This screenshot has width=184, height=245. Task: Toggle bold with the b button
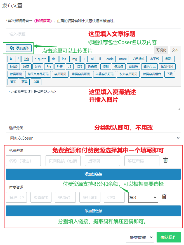[11, 59]
